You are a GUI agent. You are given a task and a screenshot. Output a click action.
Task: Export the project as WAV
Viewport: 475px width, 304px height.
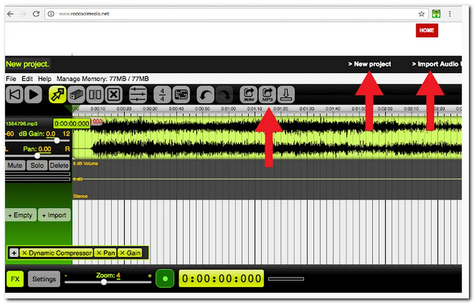click(248, 94)
